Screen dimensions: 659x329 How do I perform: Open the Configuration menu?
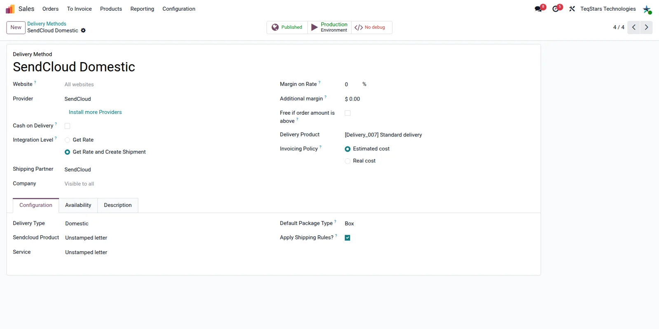(x=179, y=9)
